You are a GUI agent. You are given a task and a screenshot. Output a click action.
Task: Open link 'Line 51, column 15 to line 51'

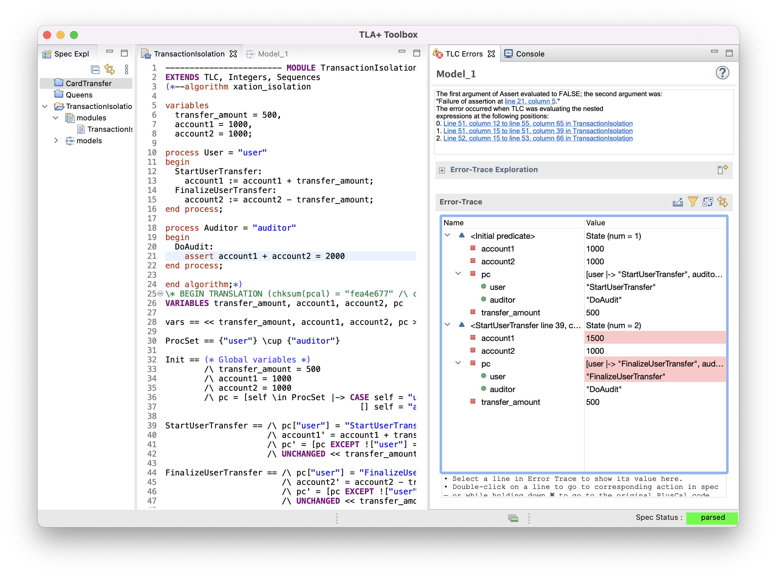[x=538, y=130]
